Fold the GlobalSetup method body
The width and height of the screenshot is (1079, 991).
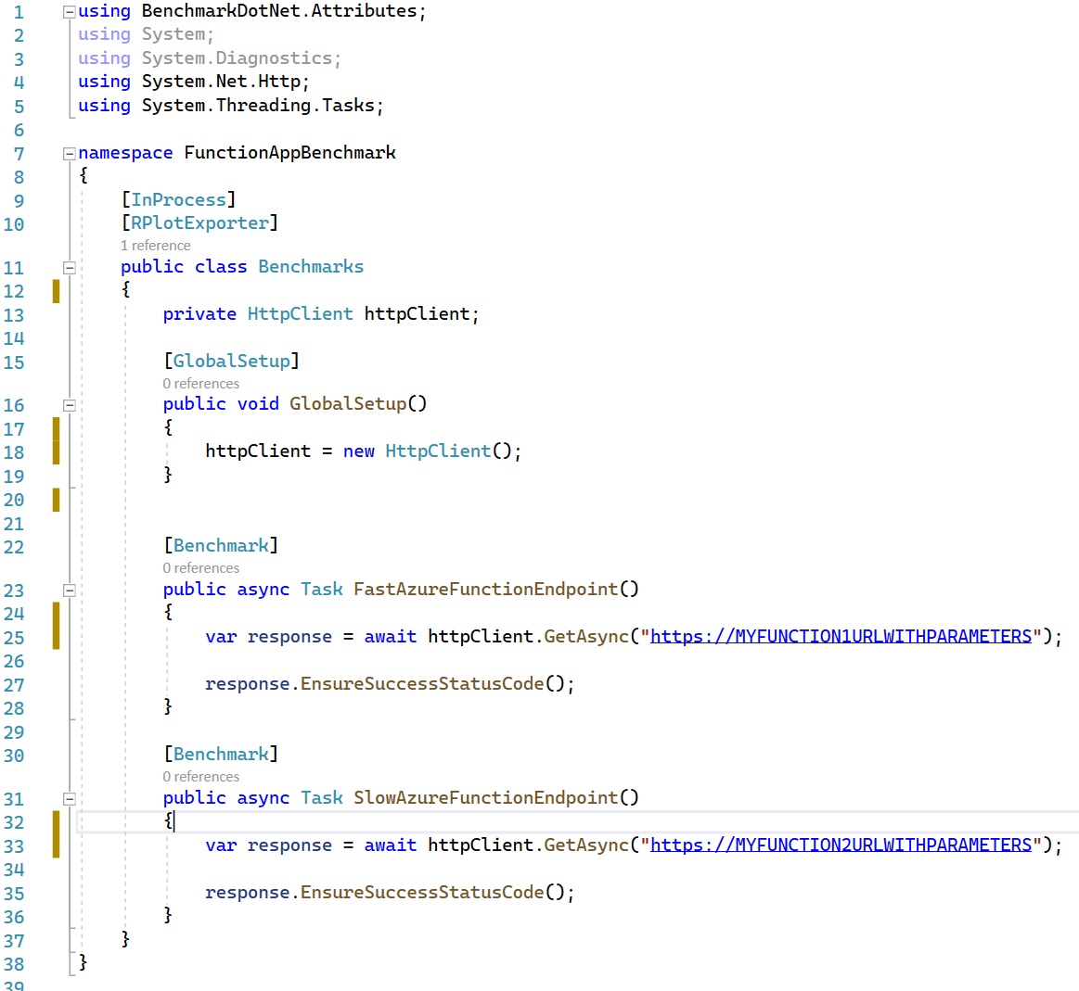[69, 405]
